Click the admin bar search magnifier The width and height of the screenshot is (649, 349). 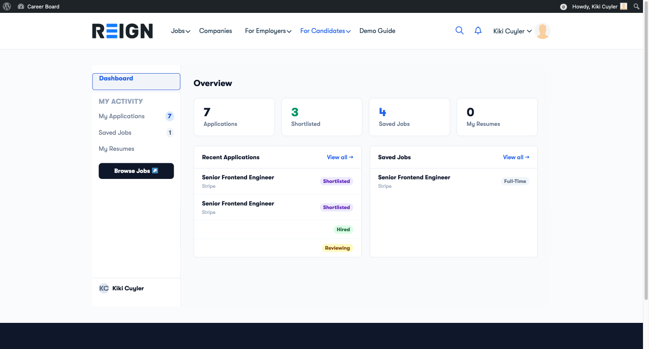(637, 6)
